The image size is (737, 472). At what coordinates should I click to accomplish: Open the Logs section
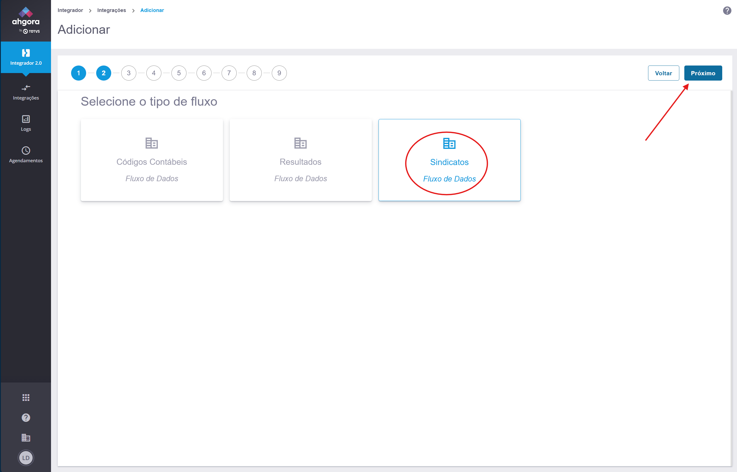[x=26, y=123]
